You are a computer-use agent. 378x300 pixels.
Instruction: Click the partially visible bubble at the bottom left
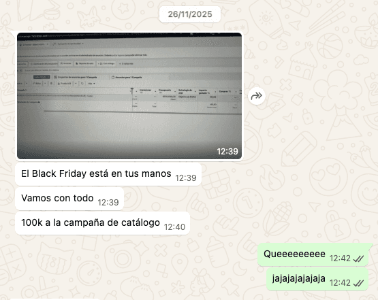tap(54, 299)
